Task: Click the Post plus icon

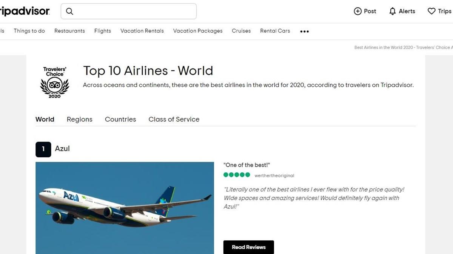Action: [357, 11]
